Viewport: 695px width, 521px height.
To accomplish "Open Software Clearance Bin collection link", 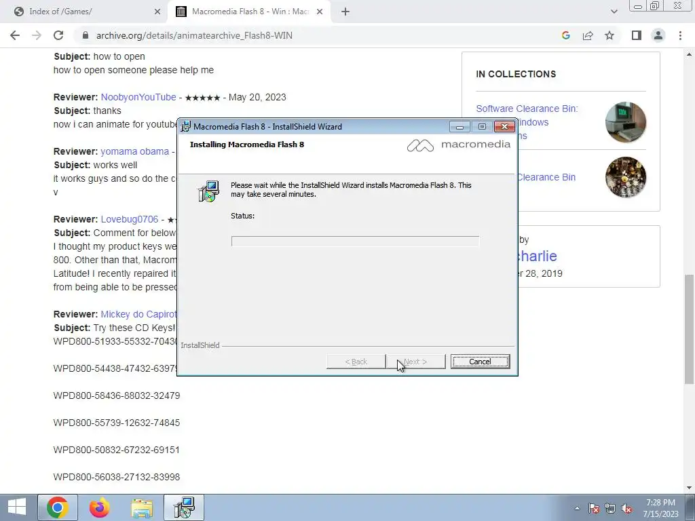I will click(527, 109).
